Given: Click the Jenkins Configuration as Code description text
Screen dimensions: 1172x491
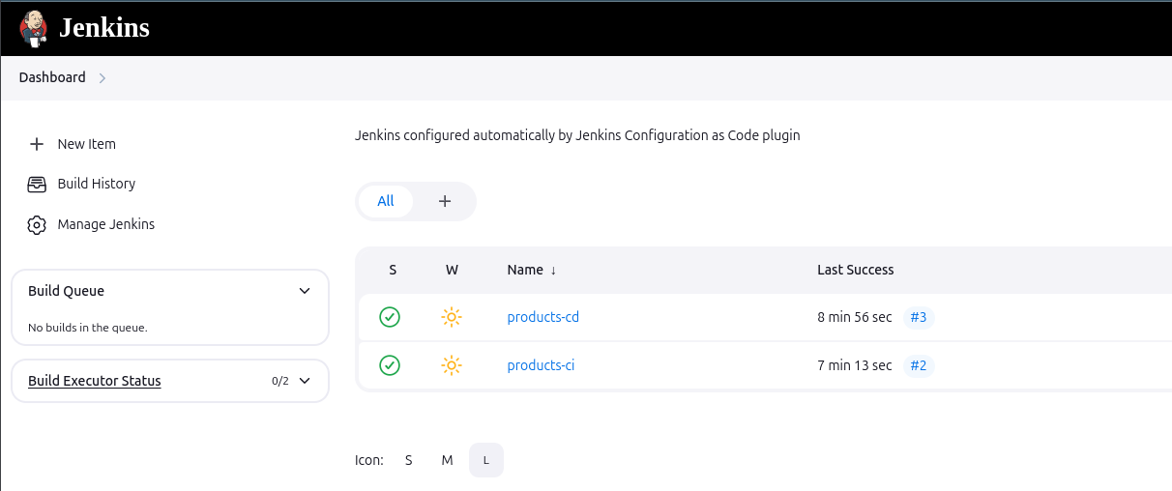Looking at the screenshot, I should tap(577, 135).
